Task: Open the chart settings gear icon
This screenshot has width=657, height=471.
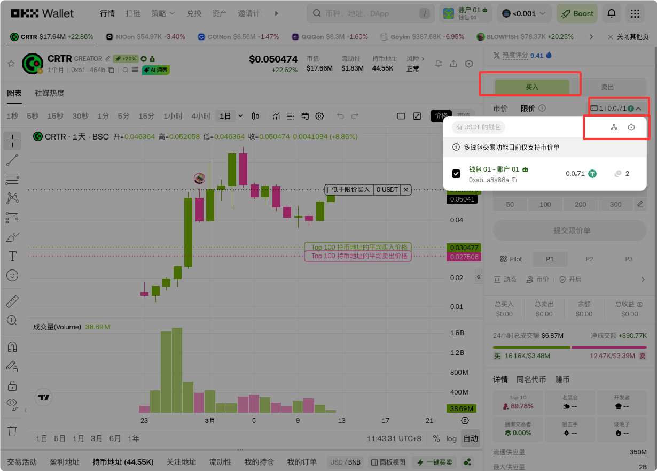Action: pos(319,116)
